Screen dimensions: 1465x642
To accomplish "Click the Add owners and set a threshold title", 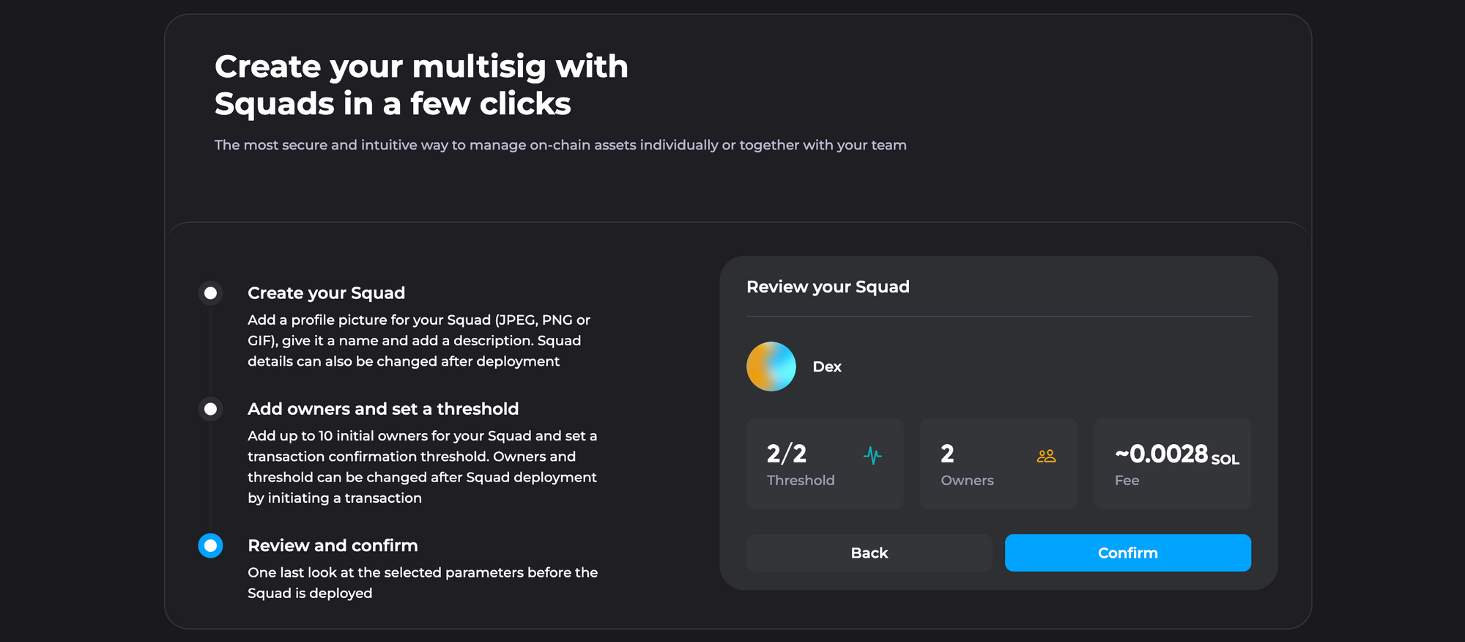I will pos(382,409).
